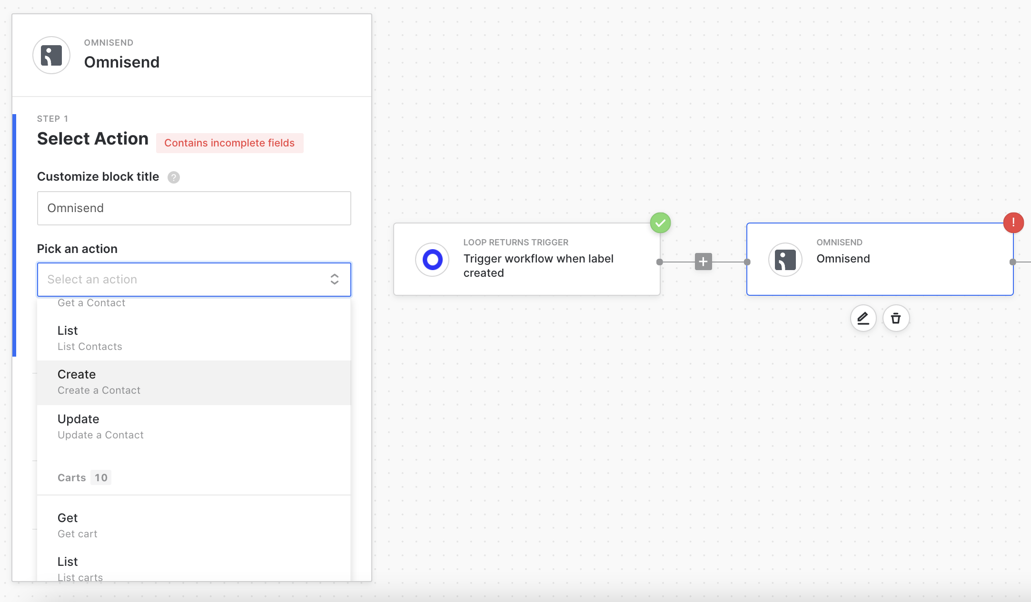Click the STEP 1 label
The width and height of the screenshot is (1031, 602).
53,119
